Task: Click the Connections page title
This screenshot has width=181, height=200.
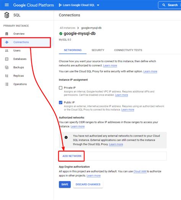Action: coord(69,15)
